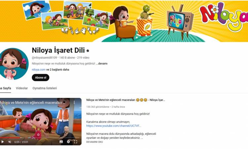Click the Niloya logo in banner

pyautogui.click(x=223, y=16)
